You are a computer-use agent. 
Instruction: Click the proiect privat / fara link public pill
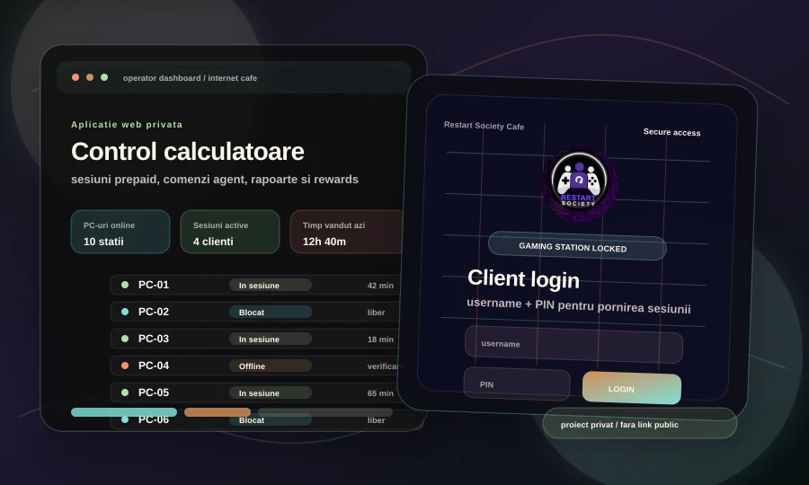click(x=640, y=424)
